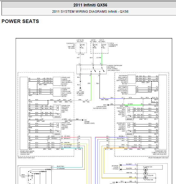Viewport: 176px width, 184px height.
Task: Click the heating LED symbol
Action: click(x=146, y=178)
